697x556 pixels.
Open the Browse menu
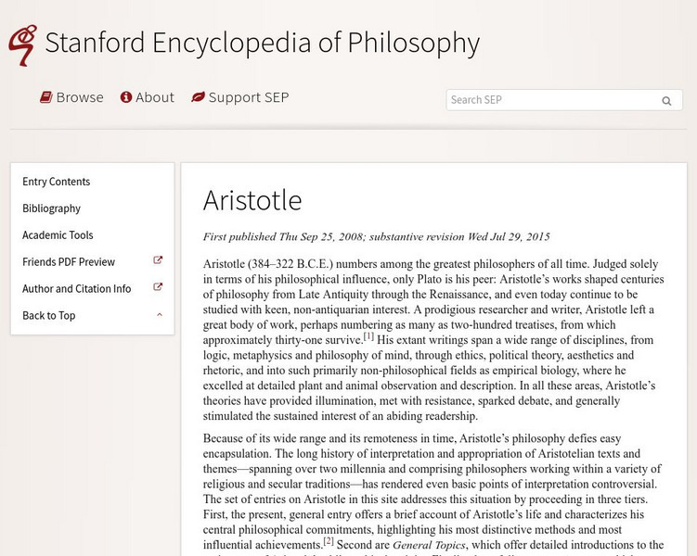[79, 97]
